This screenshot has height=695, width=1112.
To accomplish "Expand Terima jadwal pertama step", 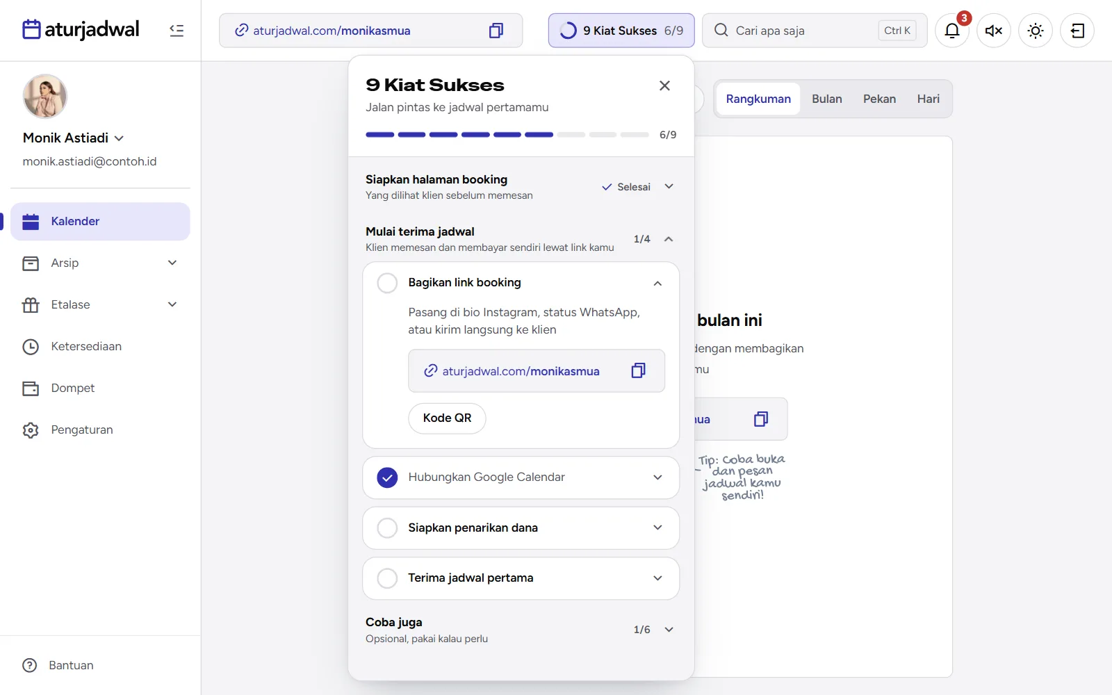I will (657, 578).
